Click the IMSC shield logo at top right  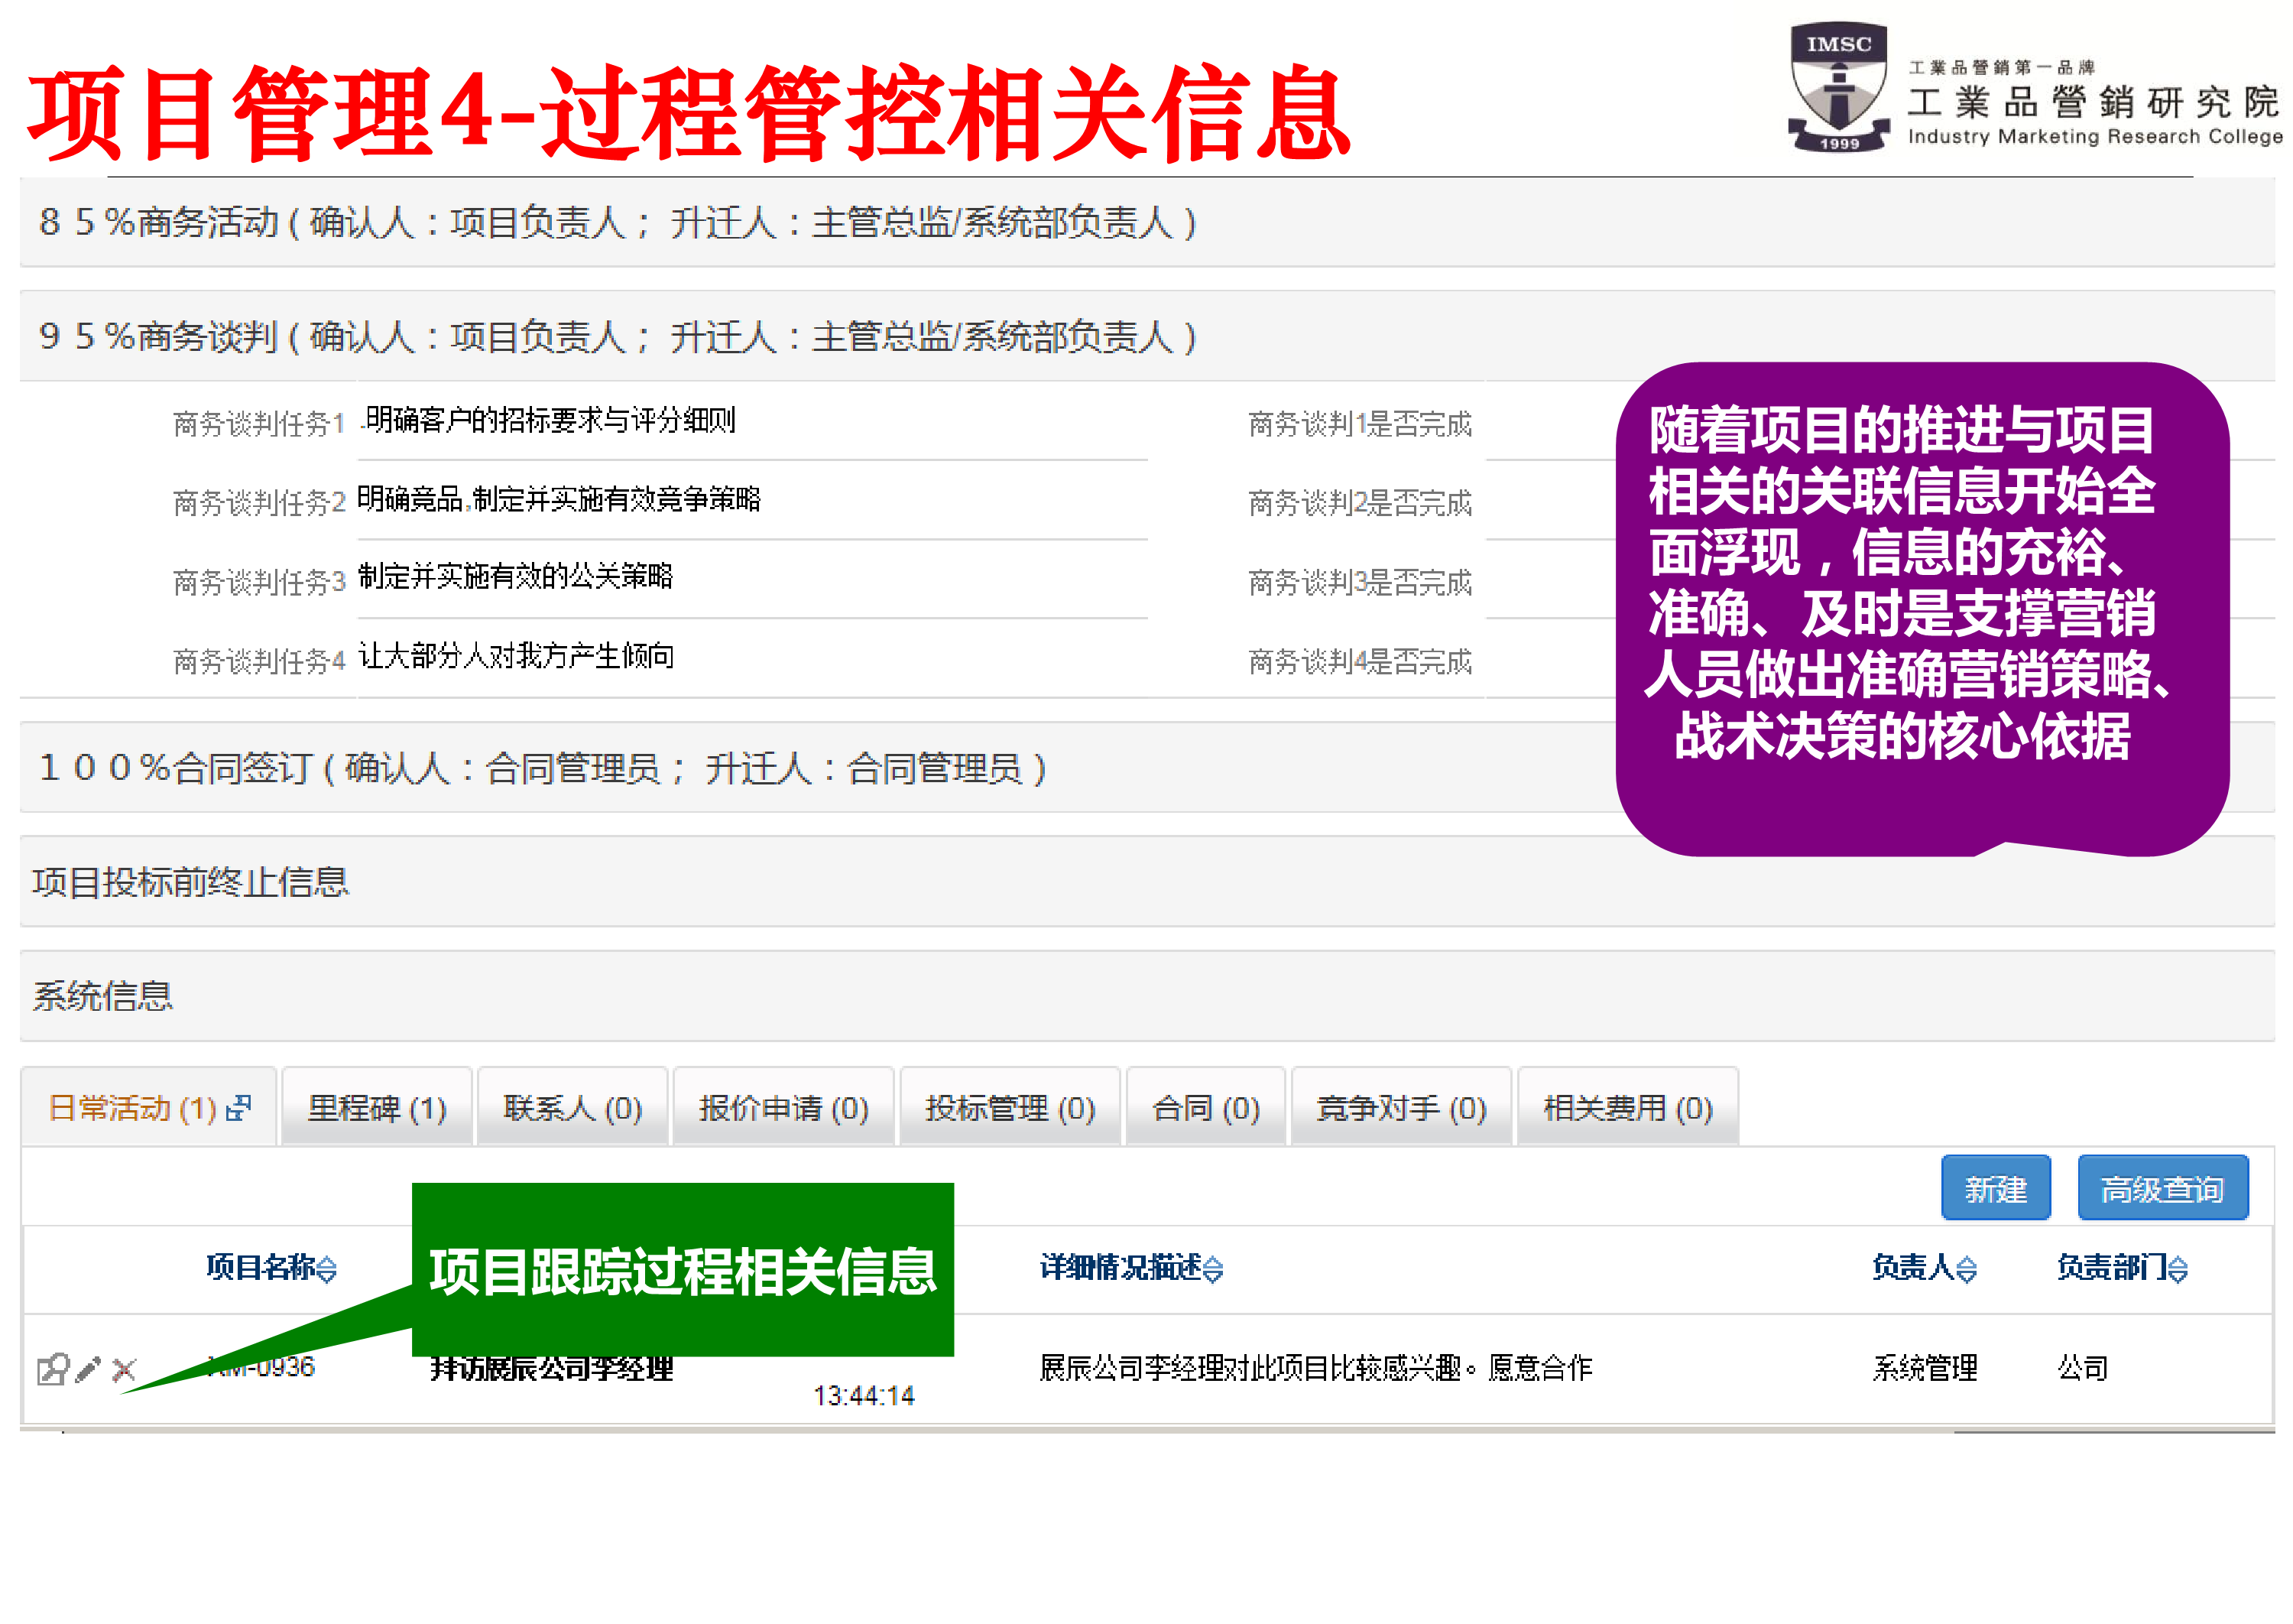tap(1837, 82)
